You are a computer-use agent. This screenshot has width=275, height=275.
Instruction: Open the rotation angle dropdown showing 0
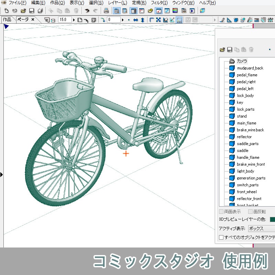[x=123, y=20]
